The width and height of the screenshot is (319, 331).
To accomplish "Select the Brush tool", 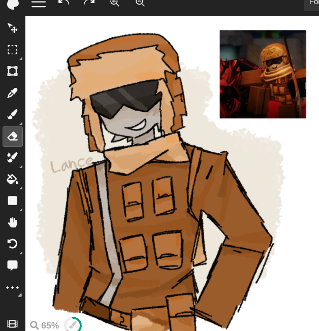I will [x=13, y=114].
